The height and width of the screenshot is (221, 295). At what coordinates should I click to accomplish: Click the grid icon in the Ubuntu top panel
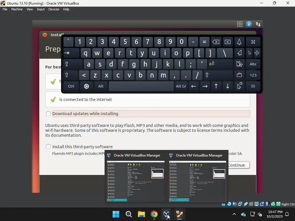click(239, 24)
